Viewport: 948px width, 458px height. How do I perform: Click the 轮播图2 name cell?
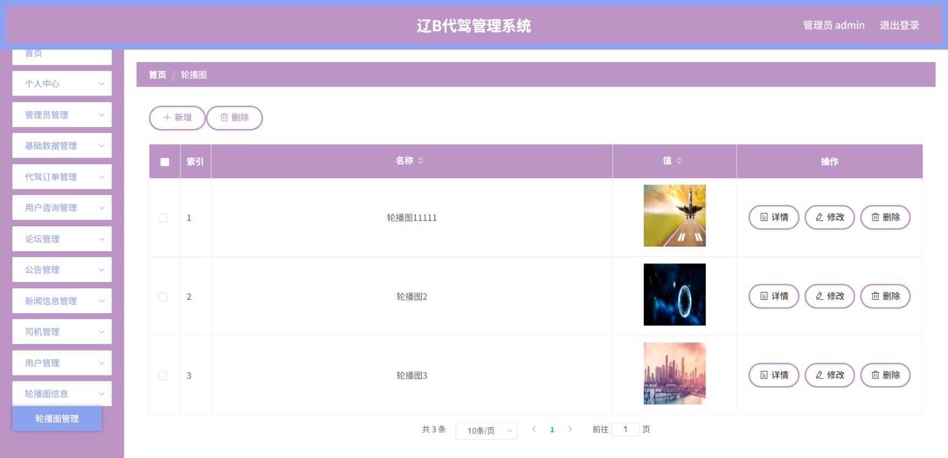point(412,297)
